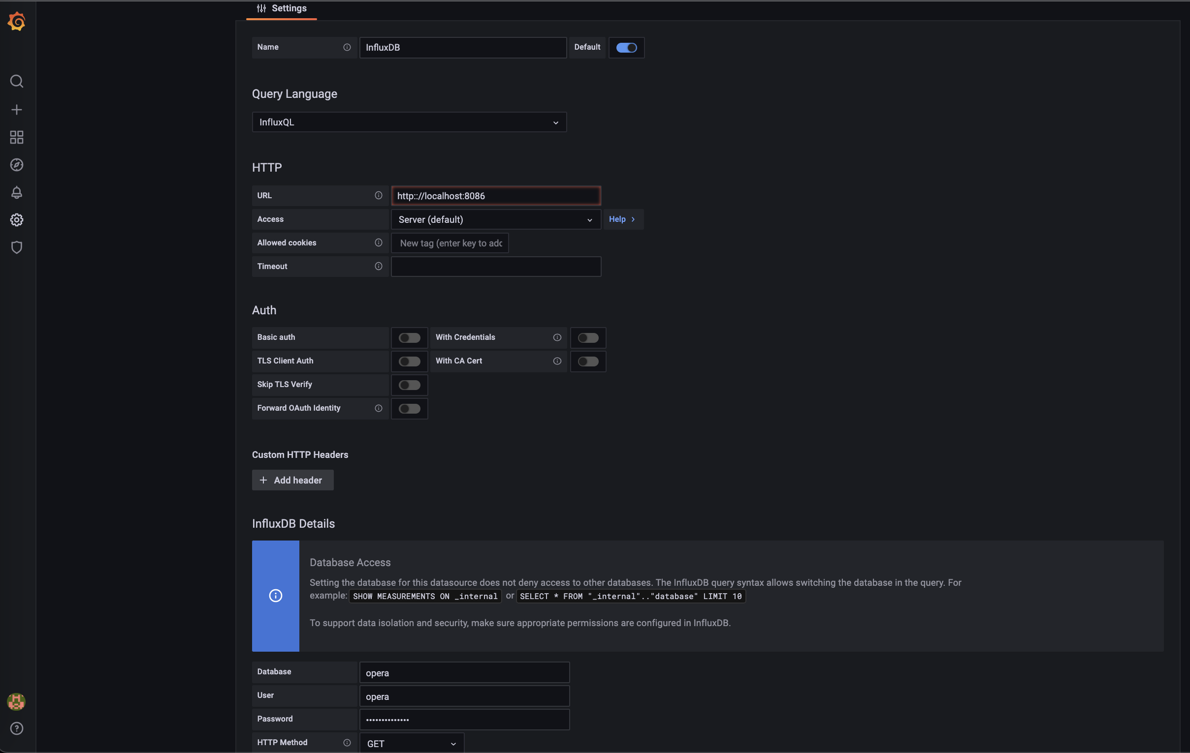1190x753 pixels.
Task: Click the 'SHOW MEASUREMENTS ON _internal' code text
Action: [x=425, y=597]
